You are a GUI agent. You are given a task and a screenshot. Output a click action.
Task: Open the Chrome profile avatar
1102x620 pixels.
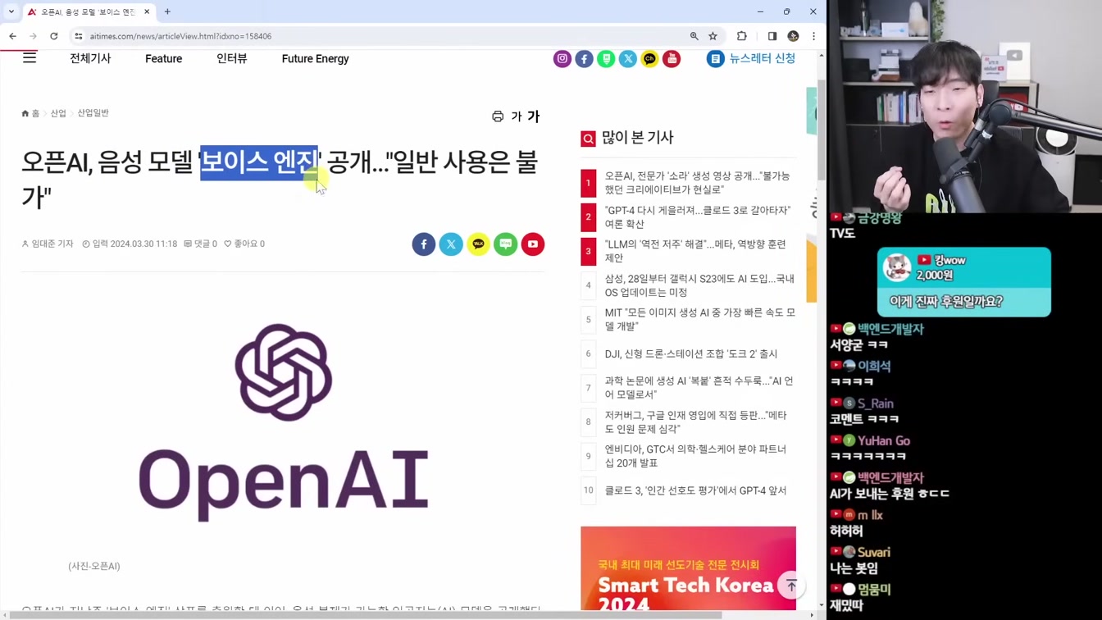[x=793, y=36]
